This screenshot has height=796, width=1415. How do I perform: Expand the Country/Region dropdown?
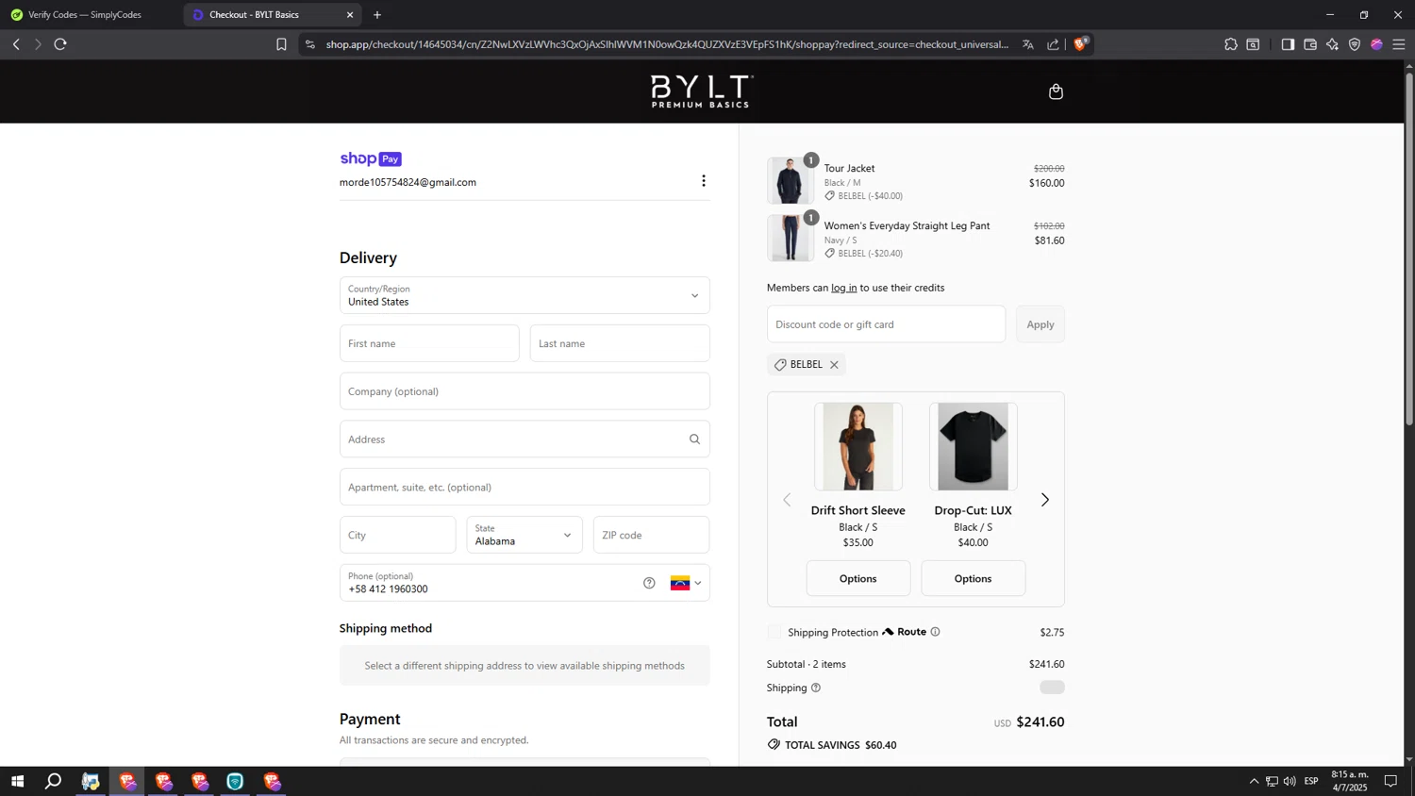tap(524, 295)
